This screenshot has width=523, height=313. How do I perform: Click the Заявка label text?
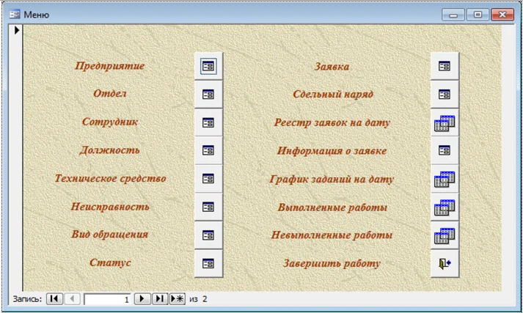click(x=332, y=66)
